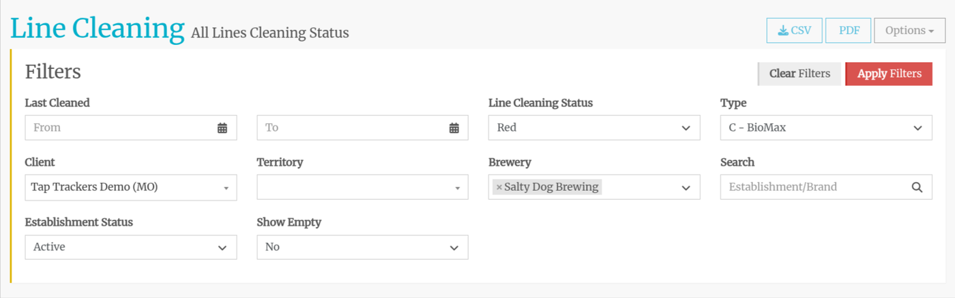Open the Establishment Status dropdown

(130, 247)
